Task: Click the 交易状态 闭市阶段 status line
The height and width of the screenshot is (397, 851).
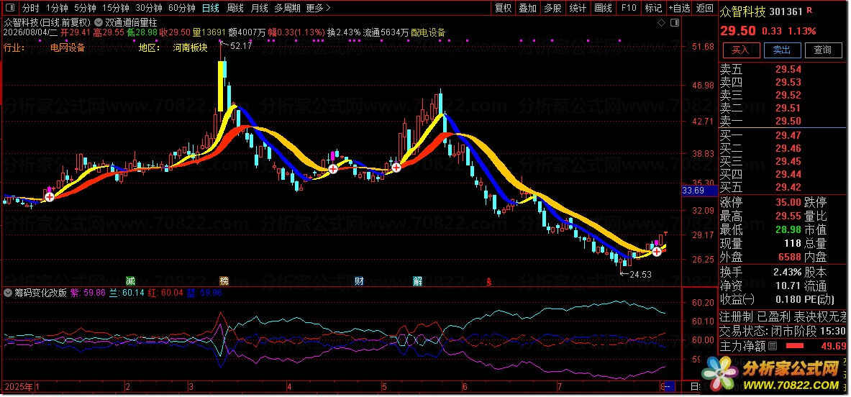Action: tap(783, 331)
